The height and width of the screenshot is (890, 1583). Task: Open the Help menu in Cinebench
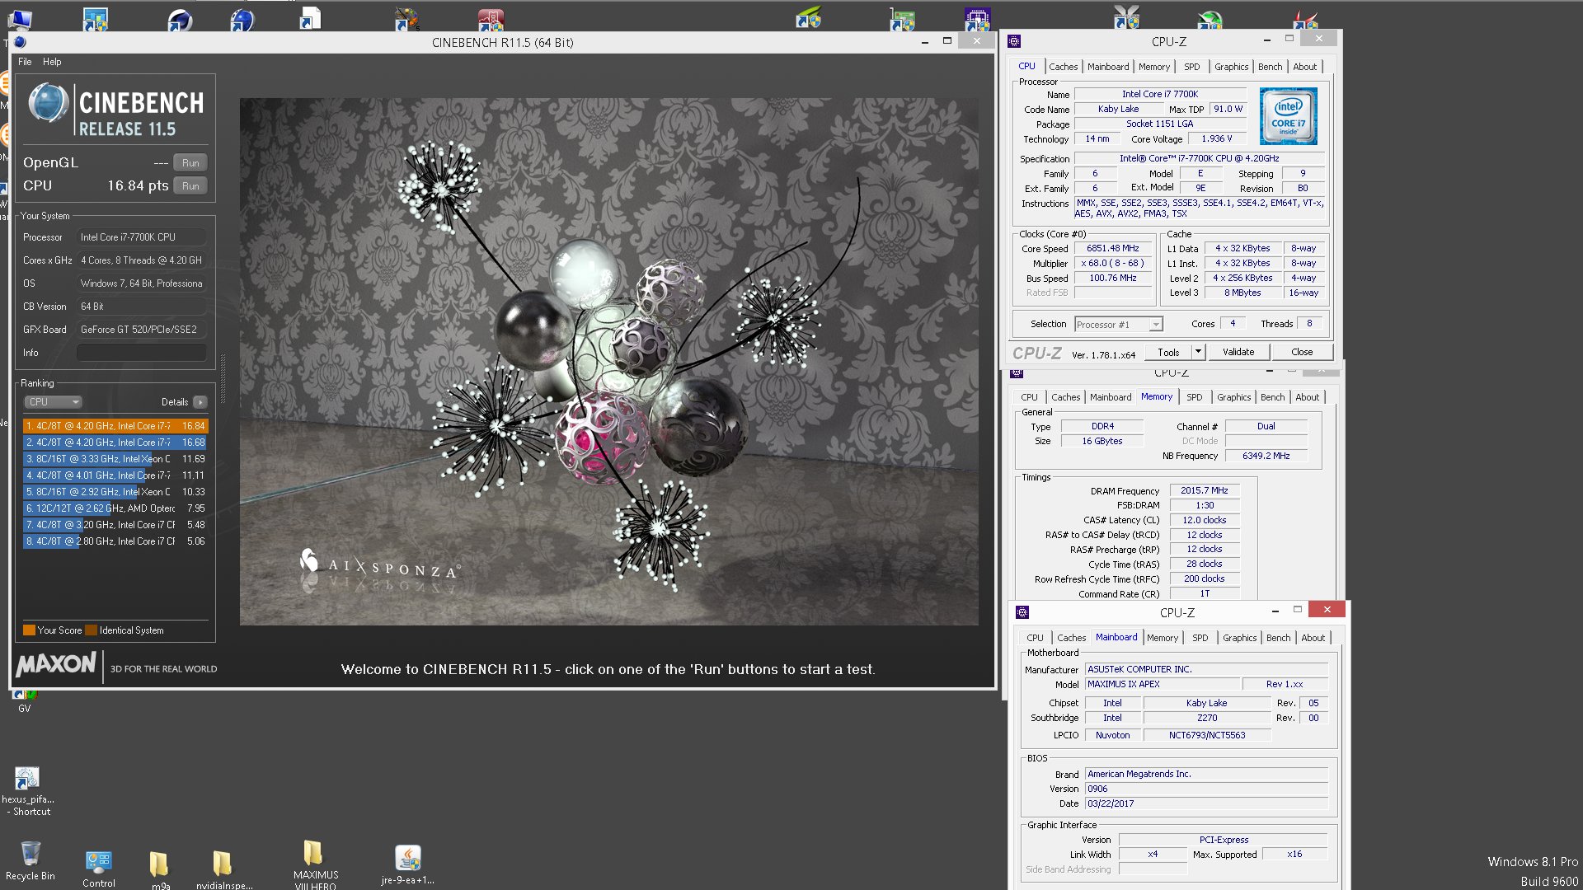point(52,62)
